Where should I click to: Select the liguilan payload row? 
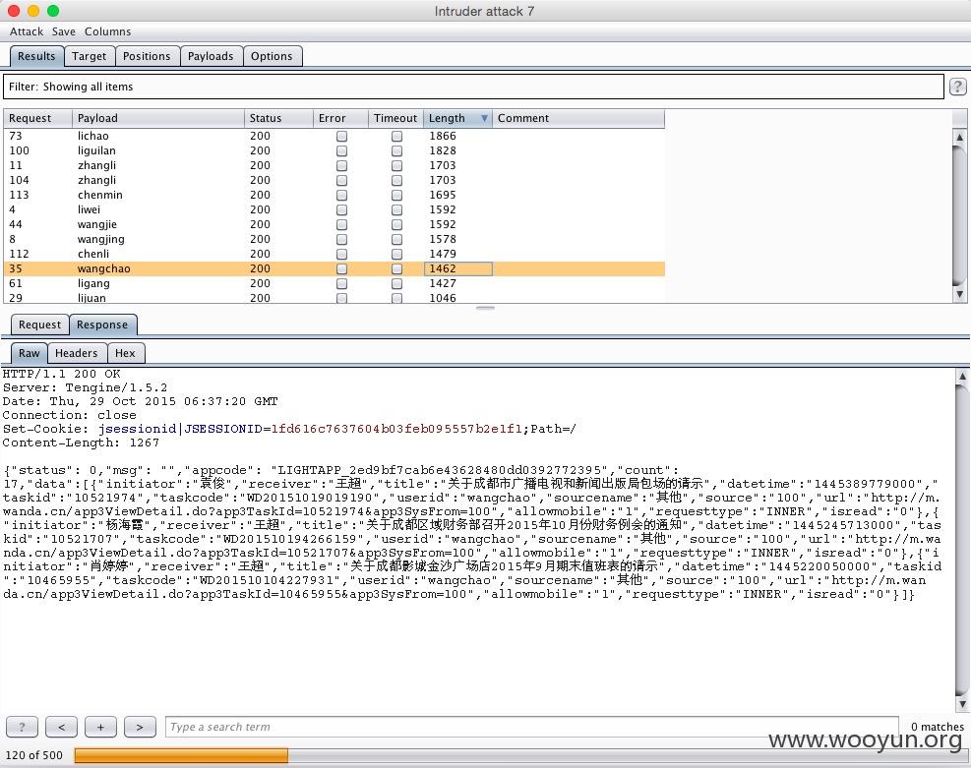334,151
